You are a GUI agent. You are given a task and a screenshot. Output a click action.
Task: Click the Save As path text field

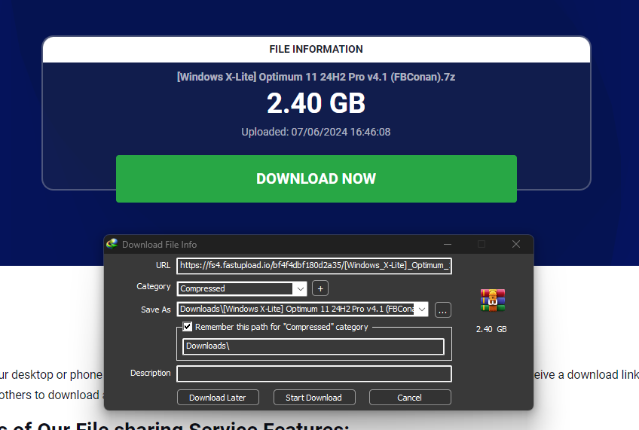[297, 309]
